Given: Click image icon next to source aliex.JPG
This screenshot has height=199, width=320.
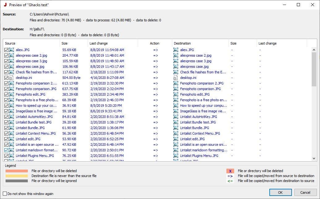Looking at the screenshot, I should pyautogui.click(x=11, y=50).
